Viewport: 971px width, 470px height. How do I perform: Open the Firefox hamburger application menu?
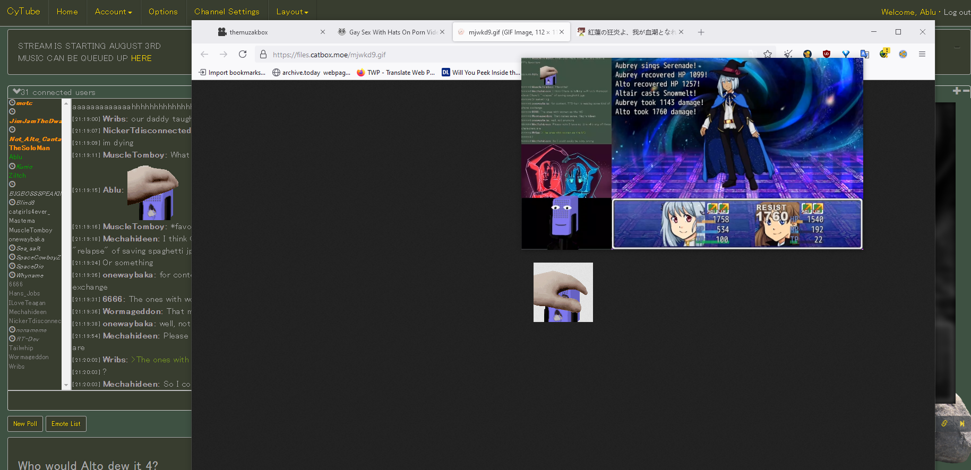pyautogui.click(x=922, y=54)
